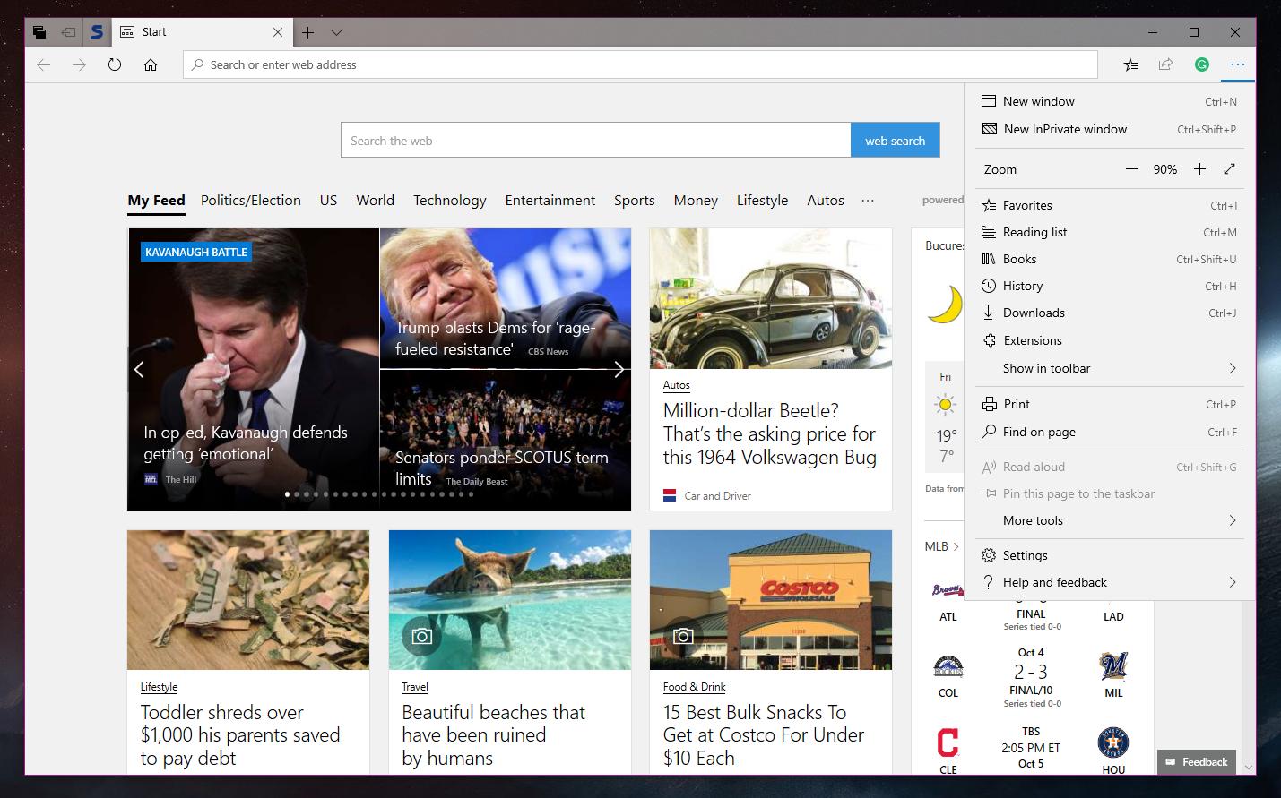This screenshot has height=798, width=1281.
Task: Open Reading list from the menu
Action: (x=1110, y=232)
